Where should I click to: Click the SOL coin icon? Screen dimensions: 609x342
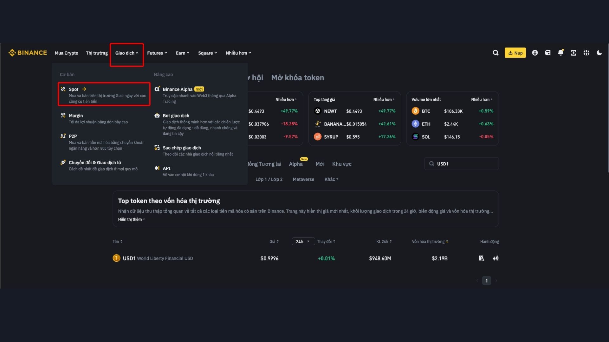[x=415, y=137]
